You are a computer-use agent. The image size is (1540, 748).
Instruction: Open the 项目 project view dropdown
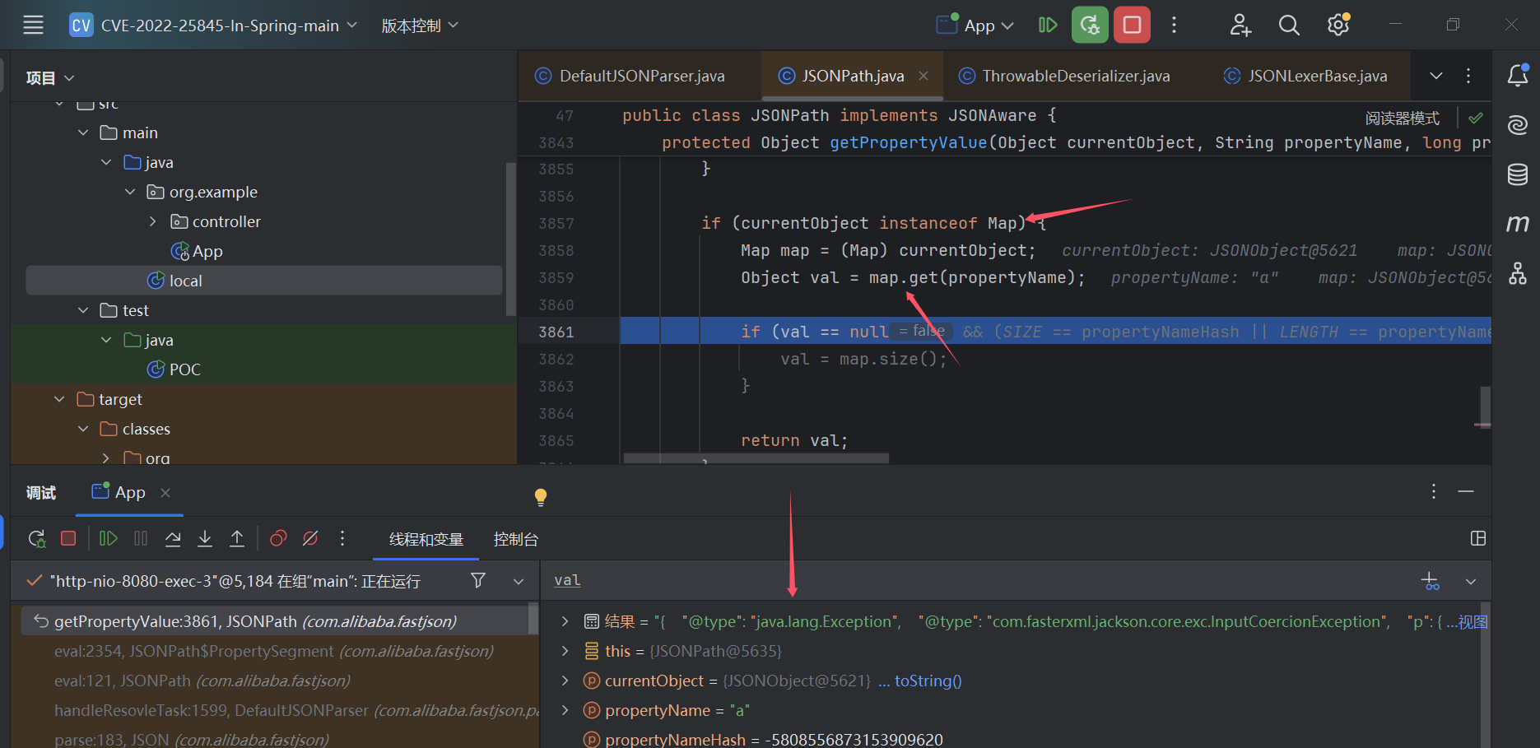(x=50, y=78)
